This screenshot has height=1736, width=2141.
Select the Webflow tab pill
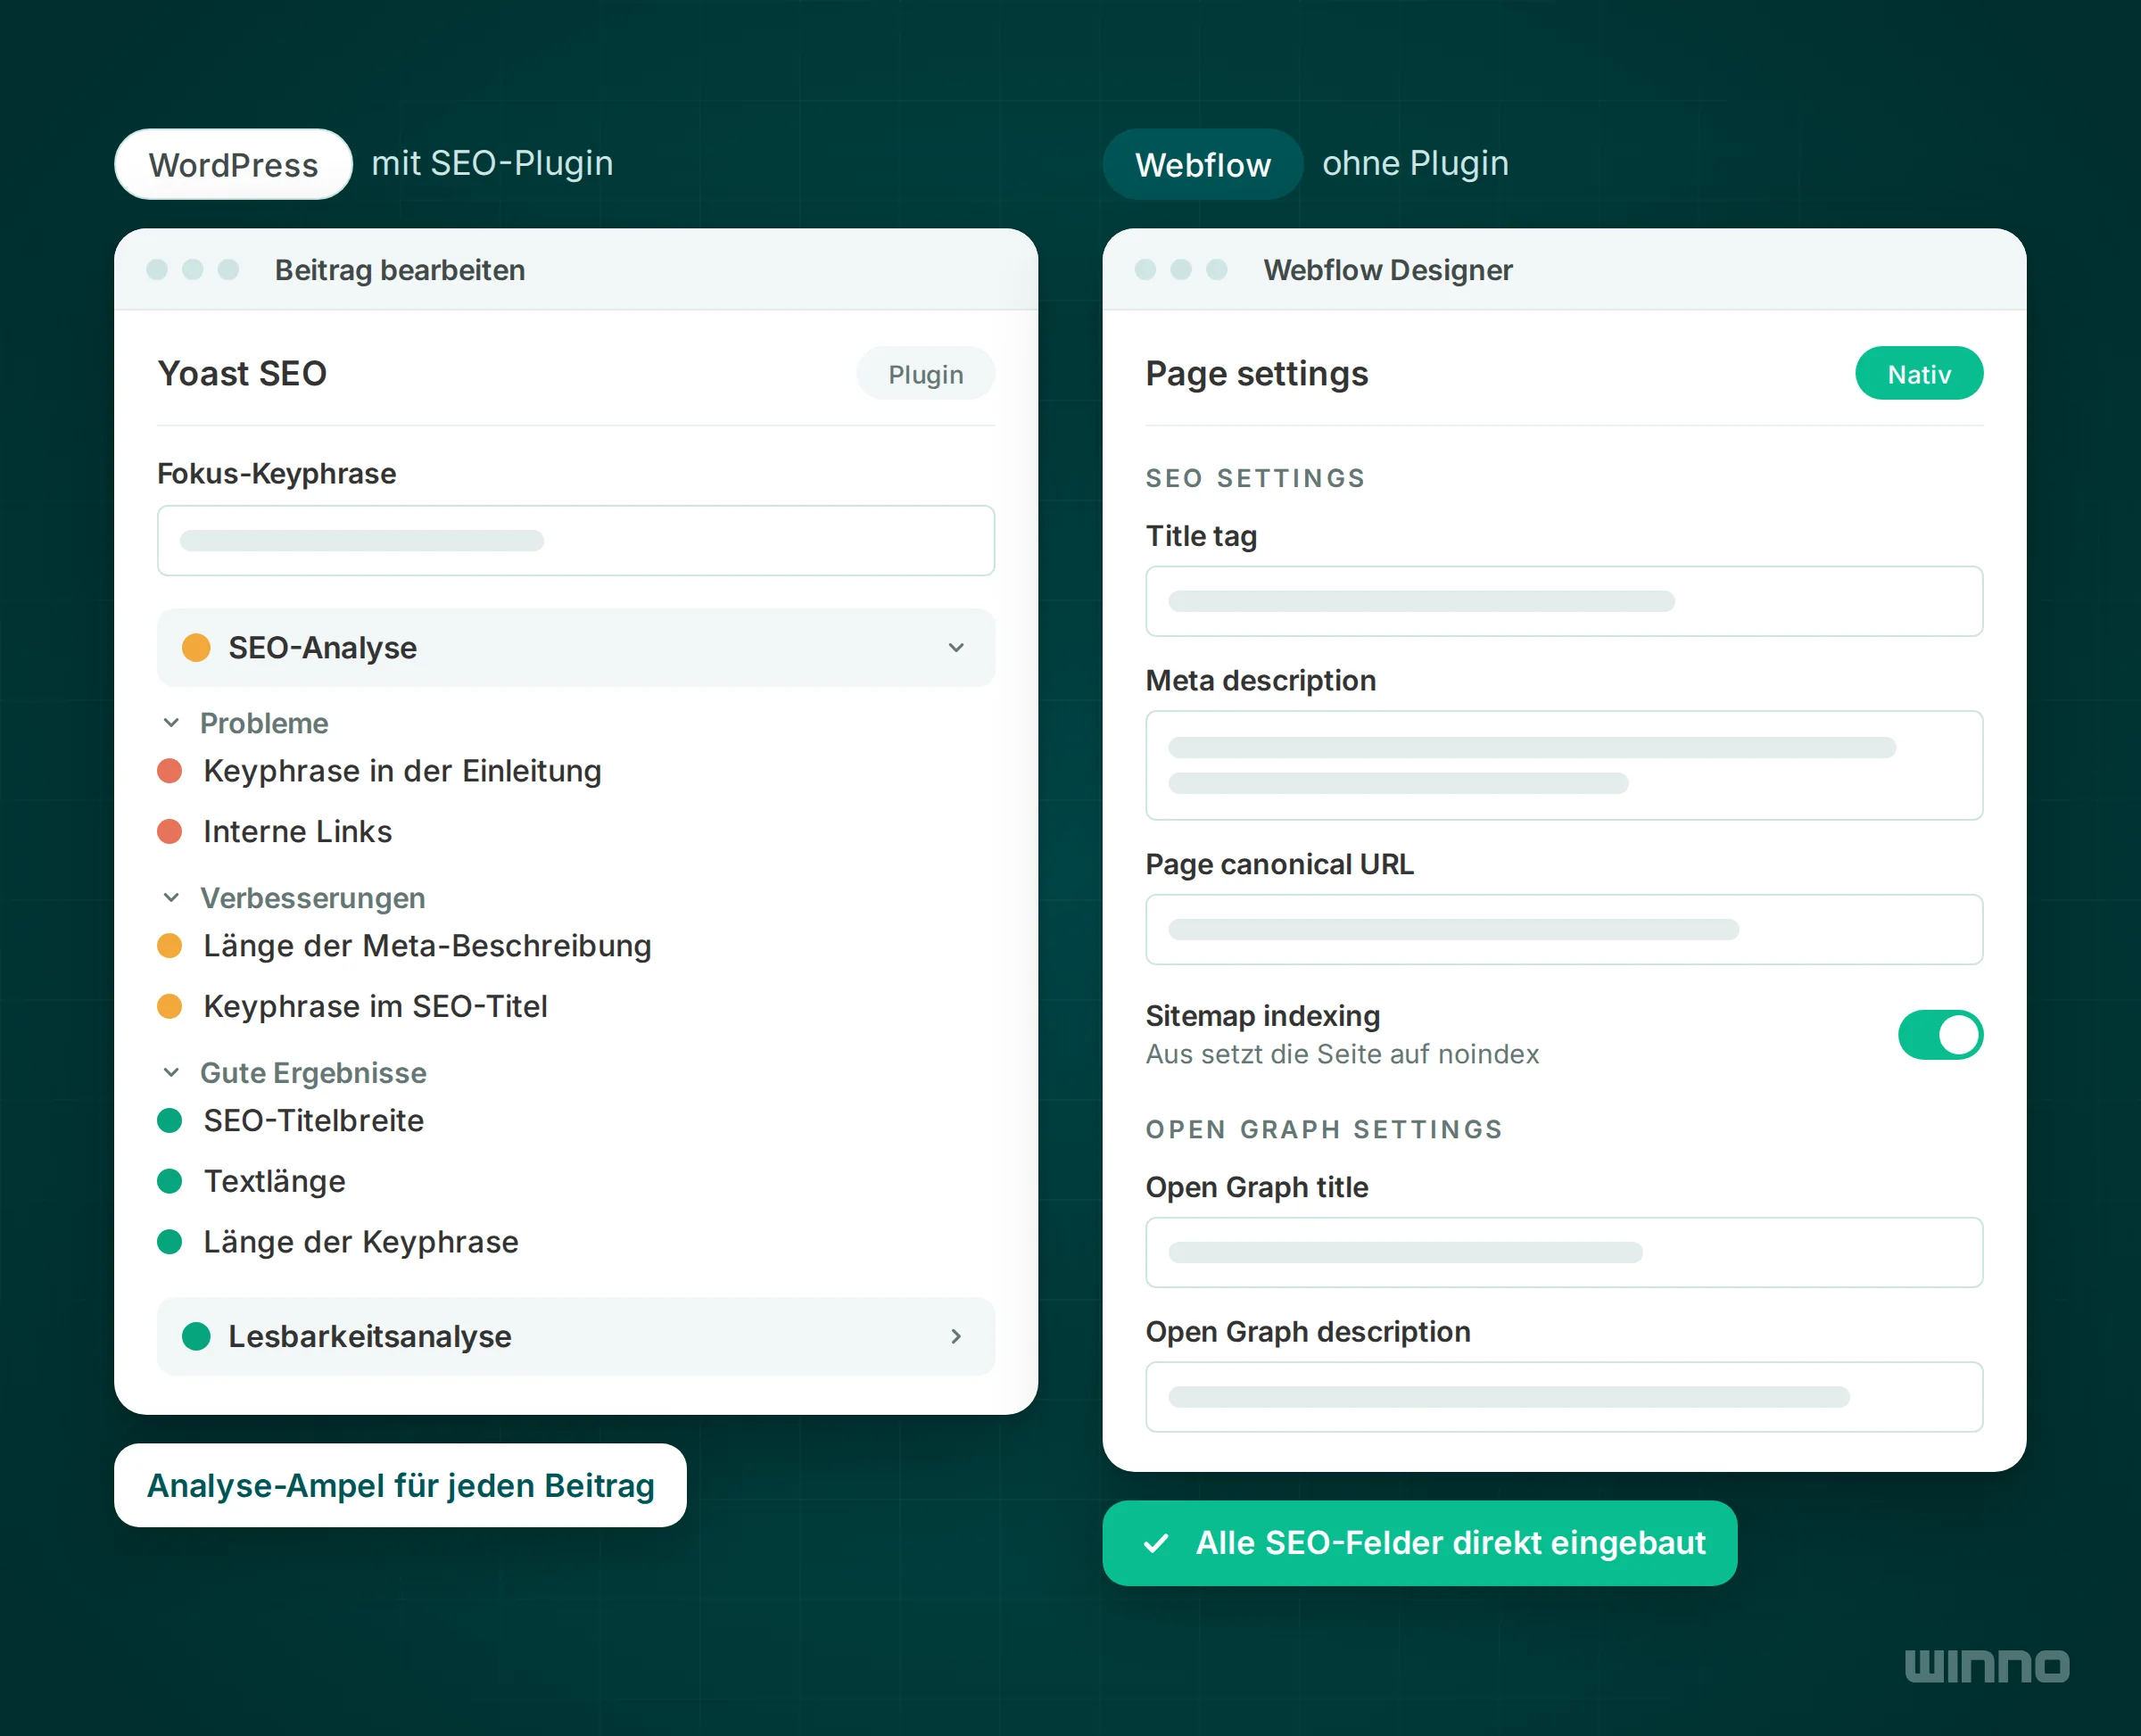(x=1203, y=164)
